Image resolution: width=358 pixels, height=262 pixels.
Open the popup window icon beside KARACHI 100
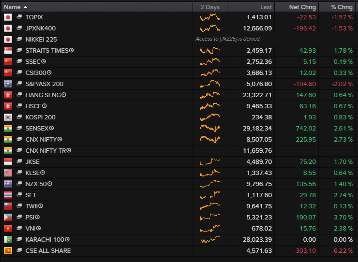click(x=19, y=239)
